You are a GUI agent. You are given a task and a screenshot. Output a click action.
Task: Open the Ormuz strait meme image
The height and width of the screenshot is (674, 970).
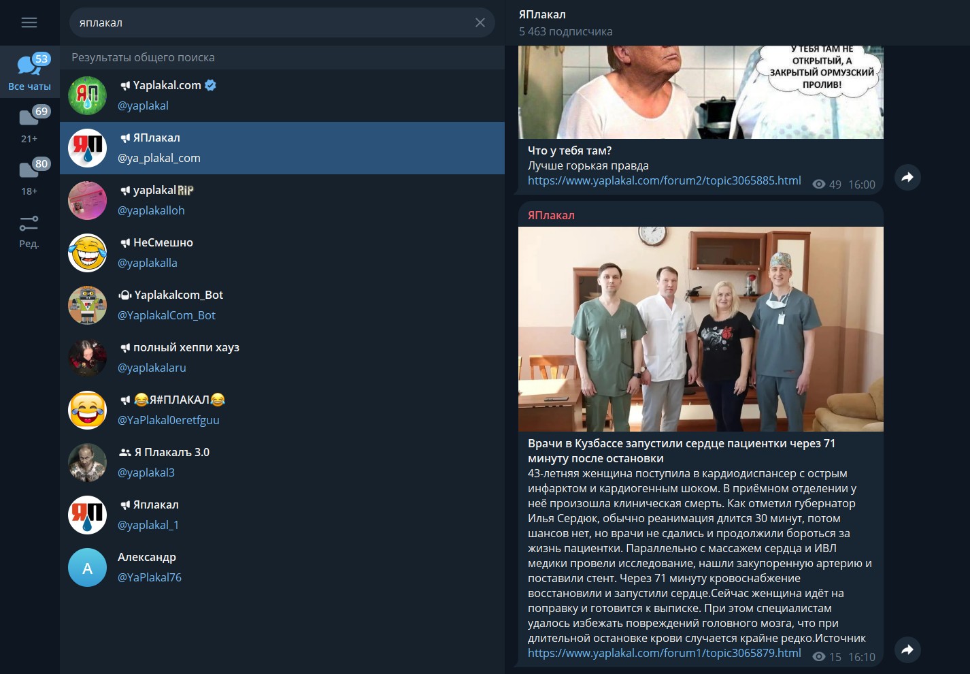pos(701,93)
